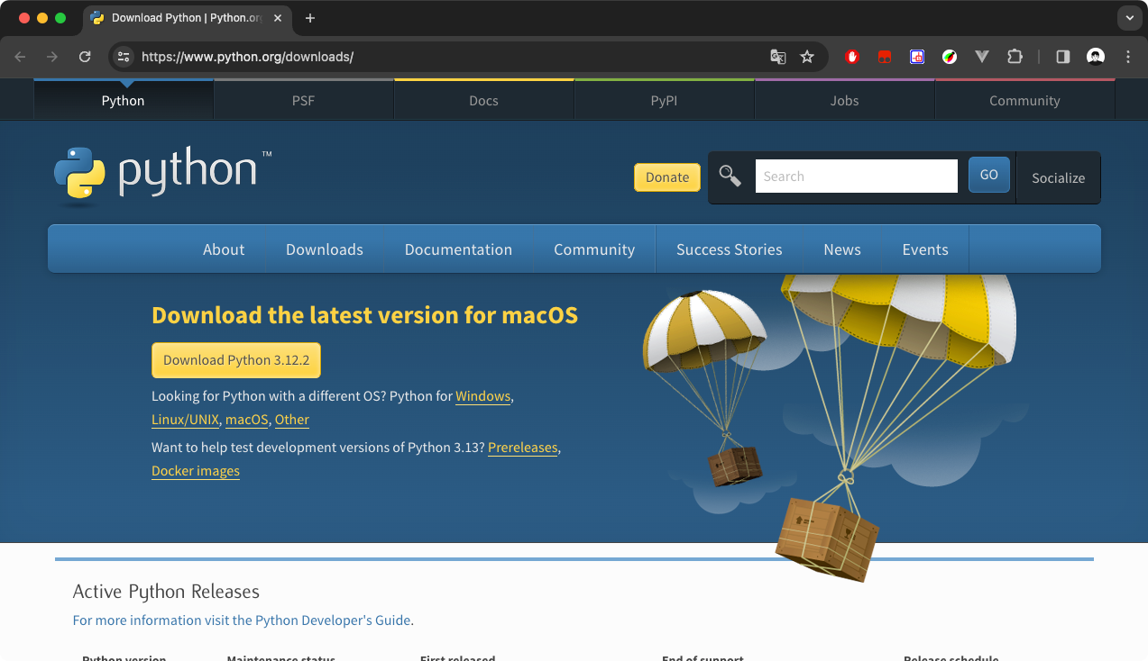The height and width of the screenshot is (661, 1148).
Task: Open the Community navigation menu item
Action: [594, 249]
